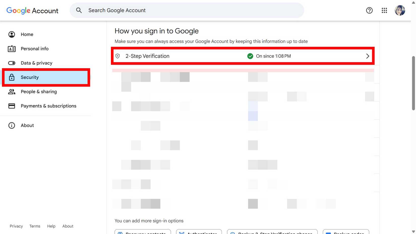Add Backup codes sign-in option
The width and height of the screenshot is (416, 234).
346,233
